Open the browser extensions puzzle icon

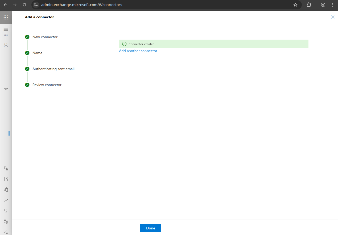point(309,5)
